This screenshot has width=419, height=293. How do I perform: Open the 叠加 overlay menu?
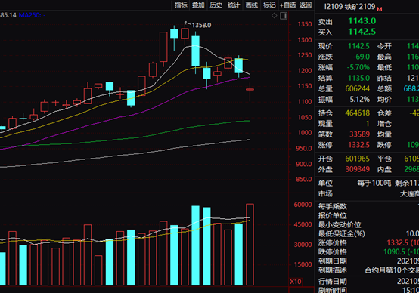point(198,5)
